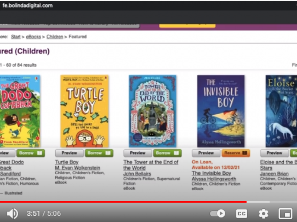Open The Tower at the End of the World title link
Viewport: 297px width, 222px height.
click(x=151, y=165)
